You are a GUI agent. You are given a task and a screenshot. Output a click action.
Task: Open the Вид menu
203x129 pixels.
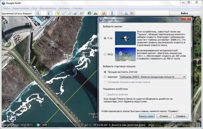pyautogui.click(x=35, y=8)
